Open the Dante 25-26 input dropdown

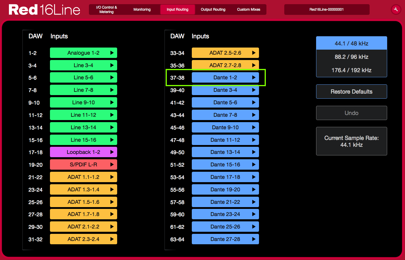coord(225,227)
